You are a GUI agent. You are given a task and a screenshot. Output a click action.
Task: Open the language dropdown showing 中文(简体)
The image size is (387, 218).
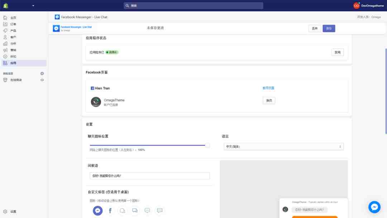coord(283,147)
